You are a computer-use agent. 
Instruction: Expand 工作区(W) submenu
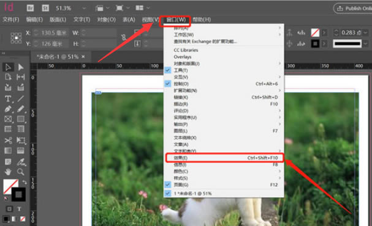224,35
